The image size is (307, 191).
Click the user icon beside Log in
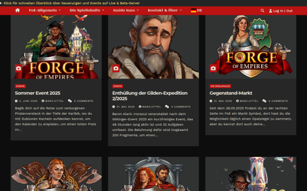[x=270, y=11]
